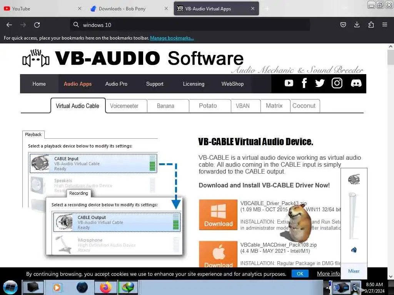Open the Pocket save icon

pyautogui.click(x=343, y=25)
